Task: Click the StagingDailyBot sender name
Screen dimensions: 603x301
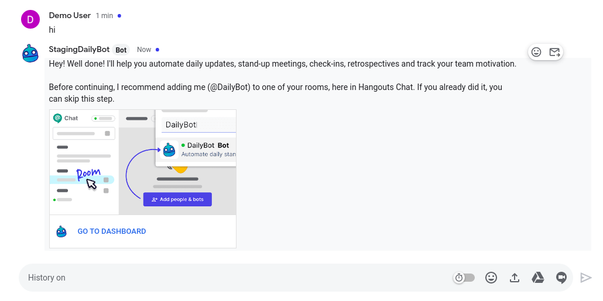Action: pos(79,50)
